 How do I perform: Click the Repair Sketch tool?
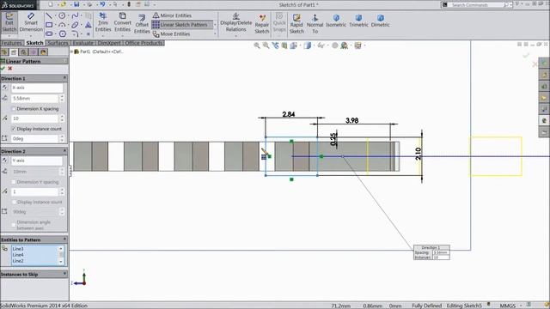pos(261,24)
